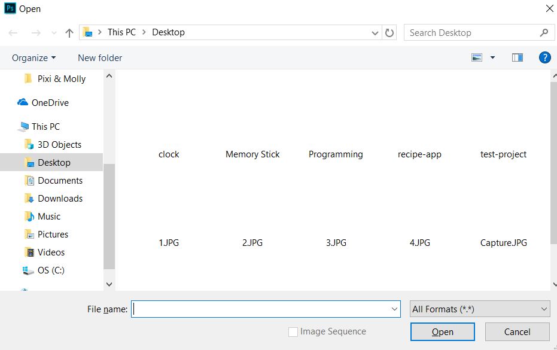Open the Organize menu
The image size is (557, 350).
click(32, 57)
